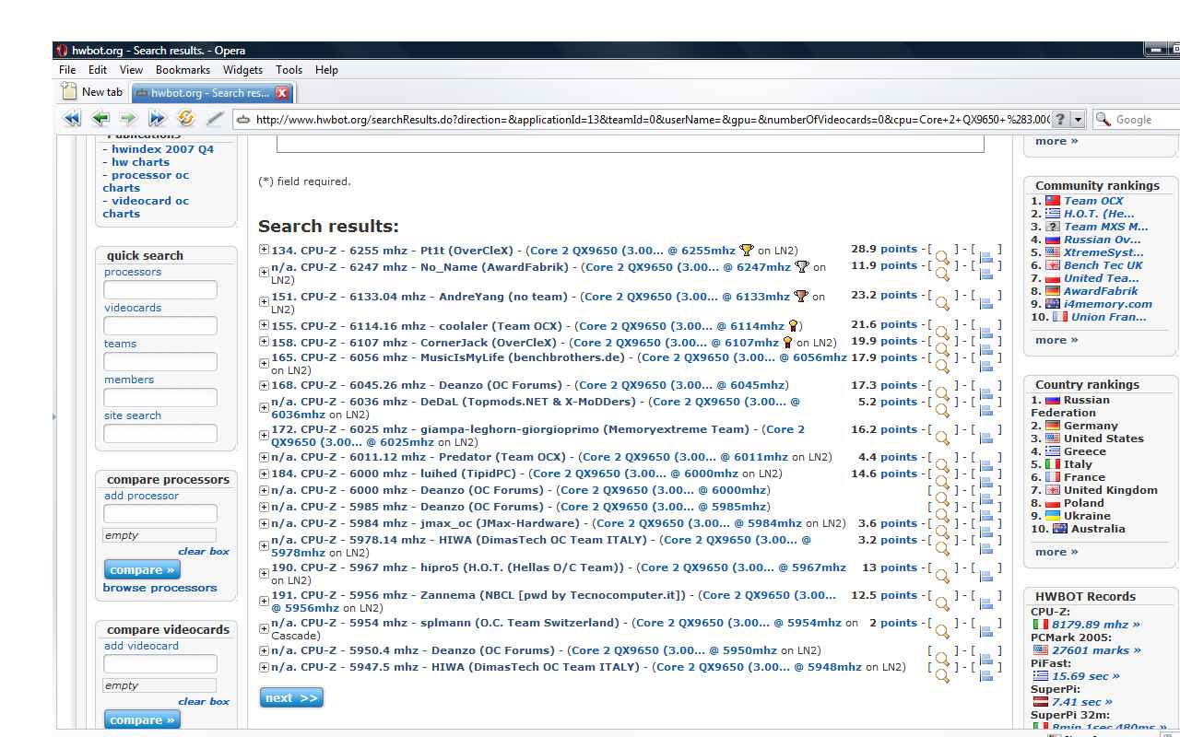
Task: Click the chart icon on the CornerJack 6107 mhz row
Action: pyautogui.click(x=986, y=349)
